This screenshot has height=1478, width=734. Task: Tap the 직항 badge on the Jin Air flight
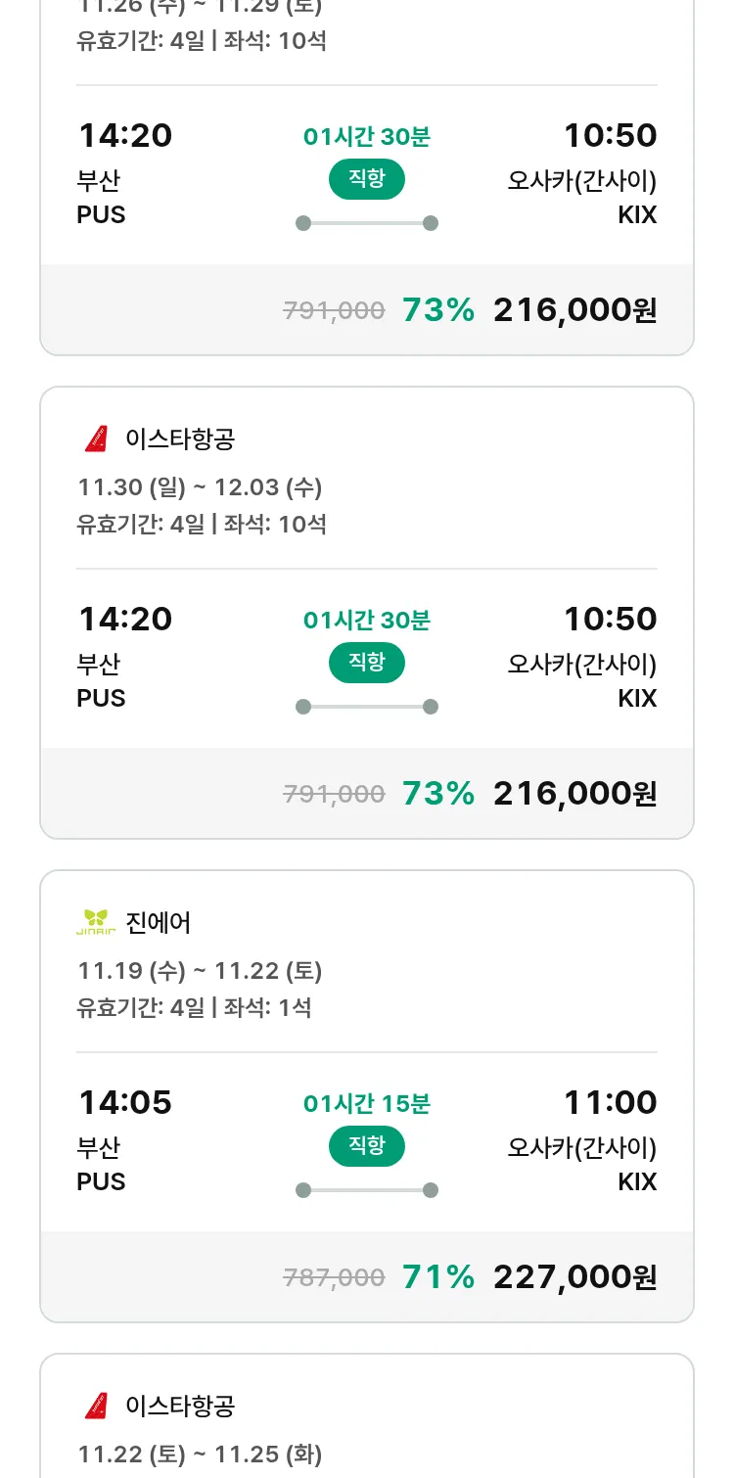click(x=367, y=1146)
